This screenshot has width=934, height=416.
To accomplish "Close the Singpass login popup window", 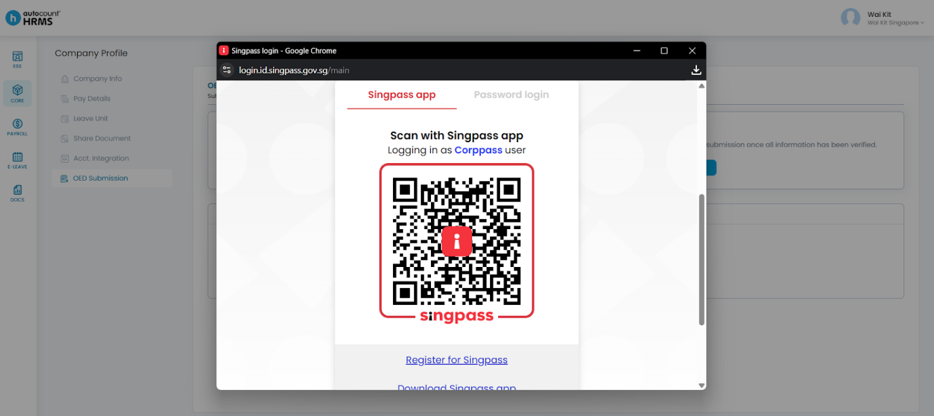I will coord(692,51).
